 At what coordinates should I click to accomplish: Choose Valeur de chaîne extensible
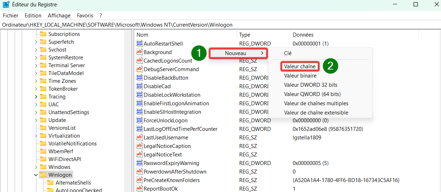(x=316, y=113)
